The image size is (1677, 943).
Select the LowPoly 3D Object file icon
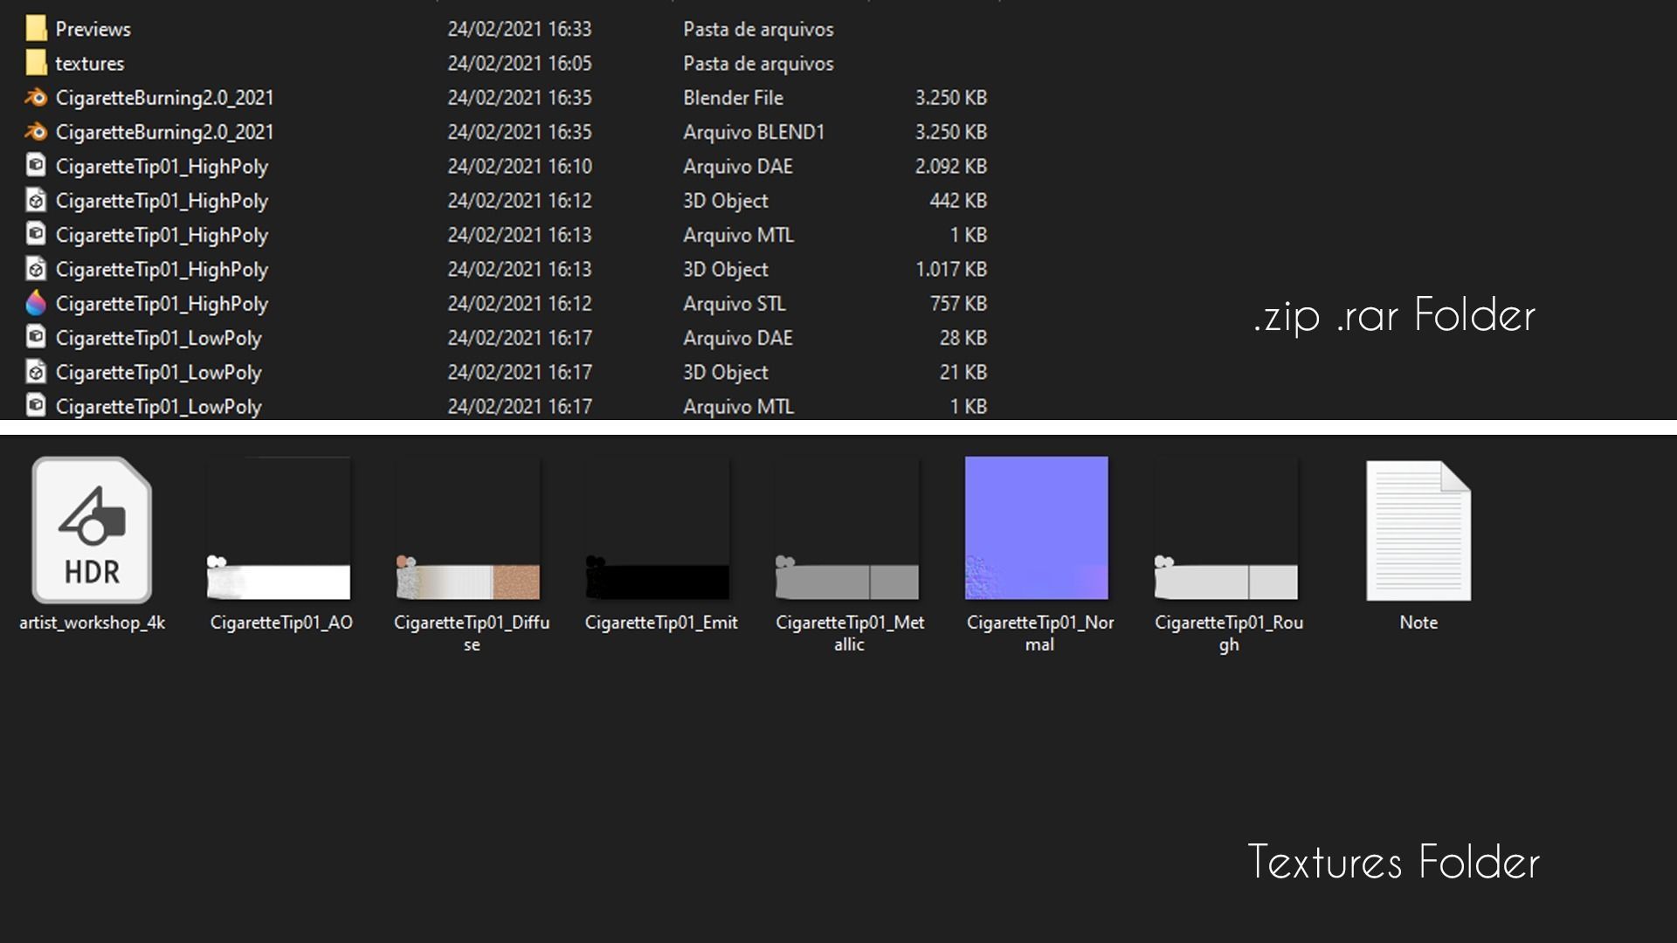click(36, 372)
